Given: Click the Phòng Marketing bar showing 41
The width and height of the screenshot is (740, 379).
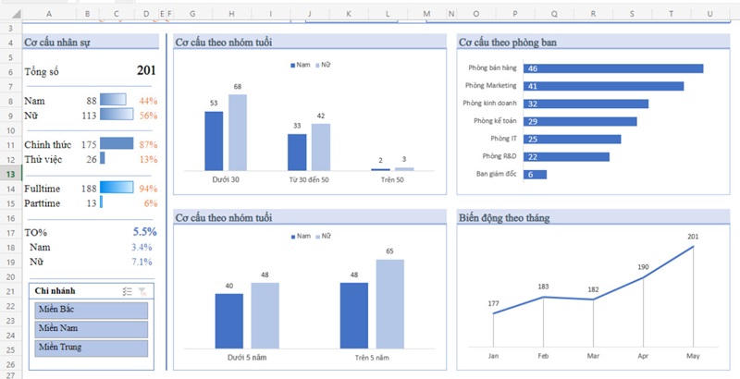Looking at the screenshot, I should [603, 86].
